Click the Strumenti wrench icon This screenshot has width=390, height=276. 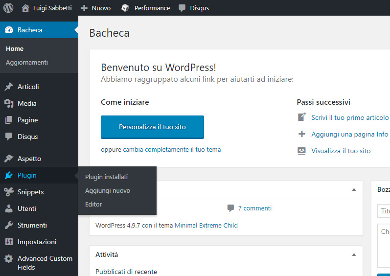9,225
